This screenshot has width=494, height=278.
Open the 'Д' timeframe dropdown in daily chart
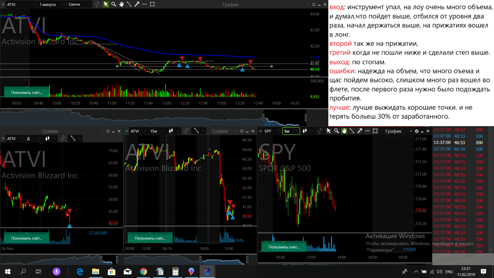pyautogui.click(x=34, y=138)
